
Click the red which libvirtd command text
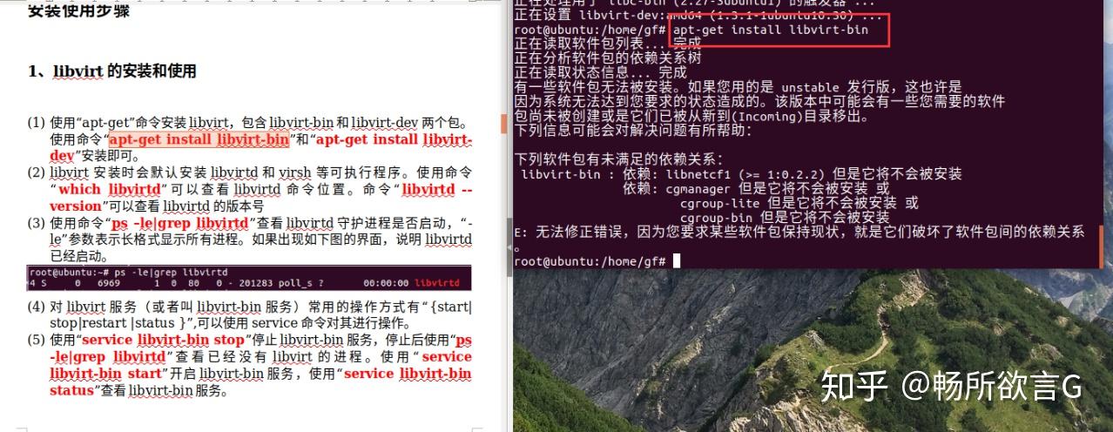click(110, 189)
